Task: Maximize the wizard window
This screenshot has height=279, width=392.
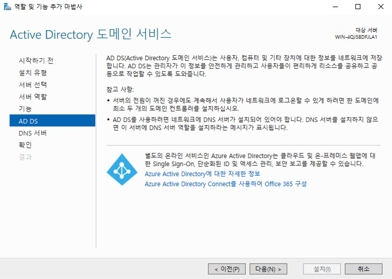Action: pyautogui.click(x=358, y=7)
